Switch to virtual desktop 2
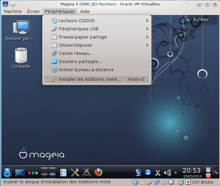This screenshot has width=220, height=186. (x=52, y=170)
